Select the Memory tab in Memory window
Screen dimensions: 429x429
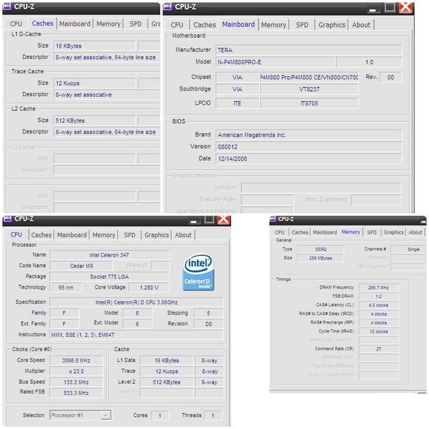tap(351, 232)
